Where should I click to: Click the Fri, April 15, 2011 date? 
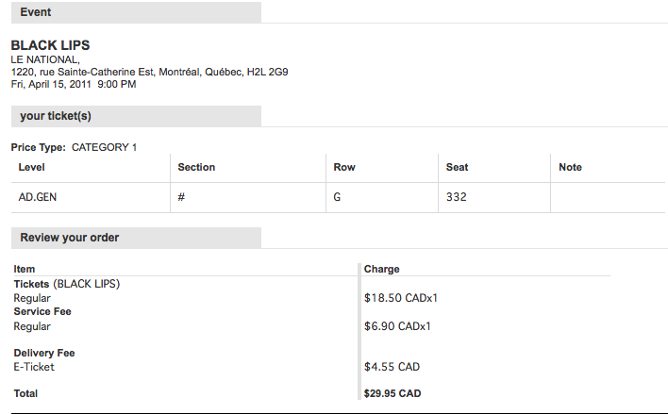[x=74, y=84]
